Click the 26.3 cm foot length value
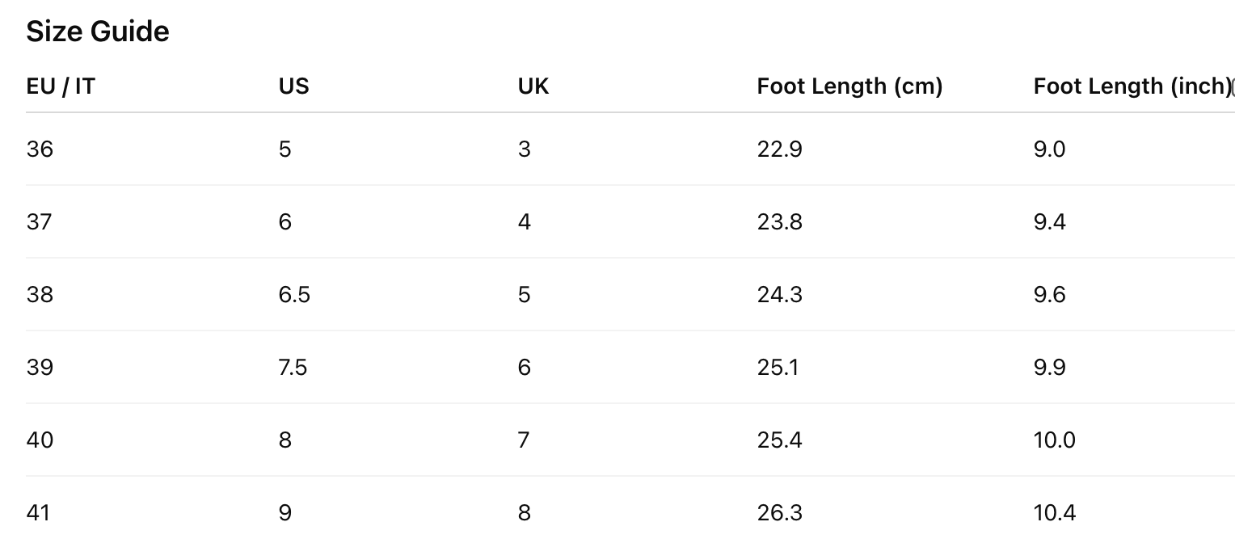 pyautogui.click(x=779, y=512)
